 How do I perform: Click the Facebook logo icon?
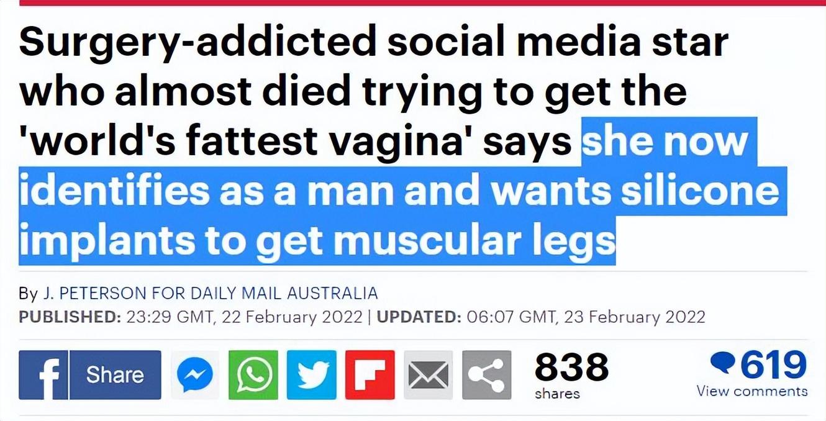[43, 374]
